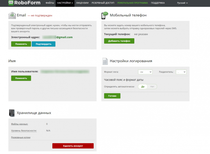The image size is (210, 154).
Task: Open the Файлы menu item
Action: point(50,3)
